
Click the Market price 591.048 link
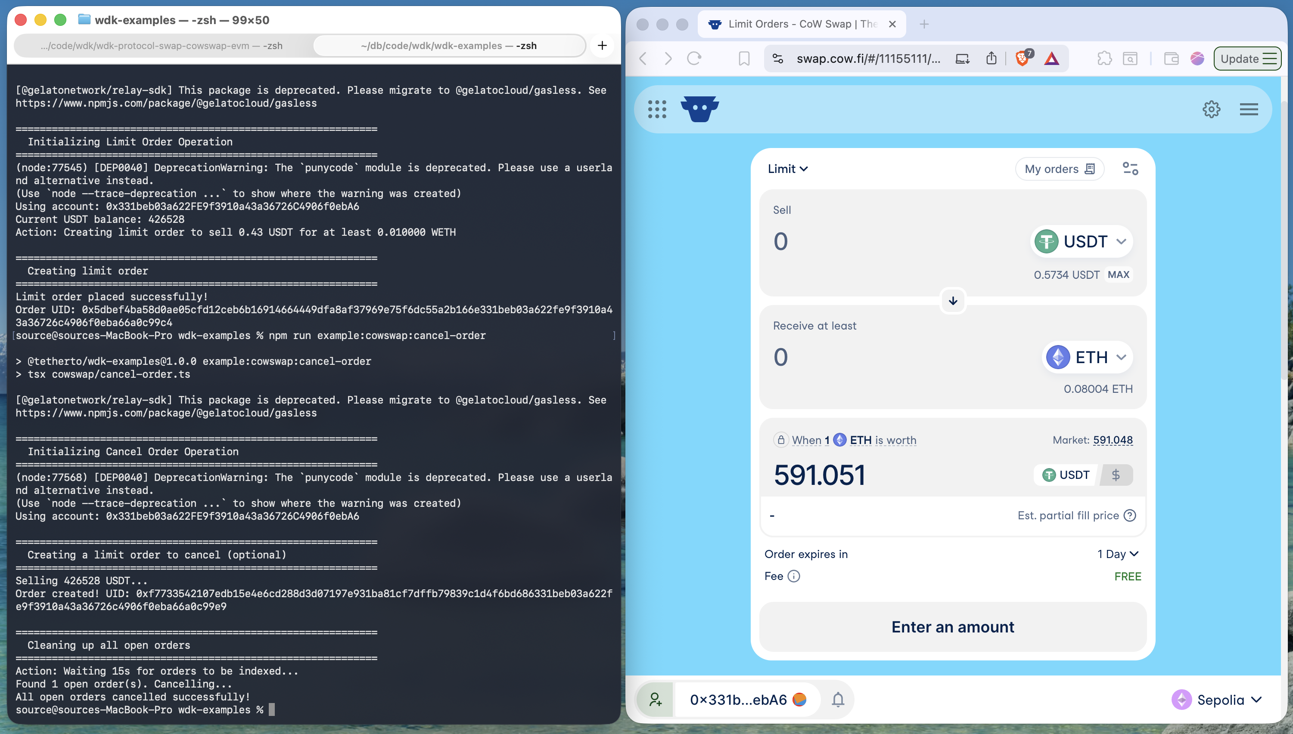(x=1113, y=440)
